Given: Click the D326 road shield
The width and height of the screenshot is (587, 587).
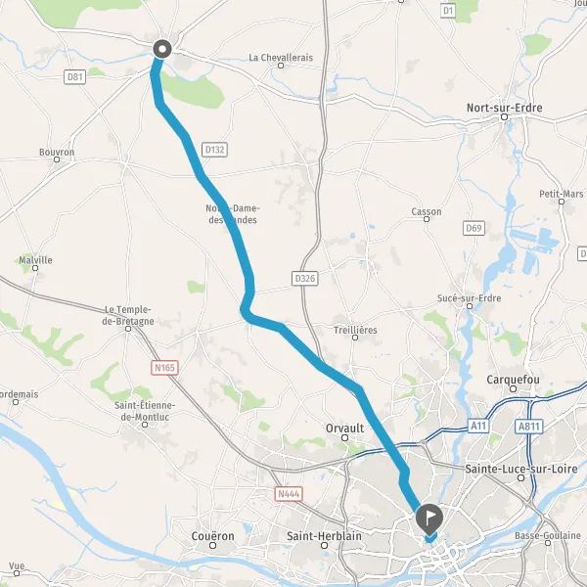Looking at the screenshot, I should (304, 278).
